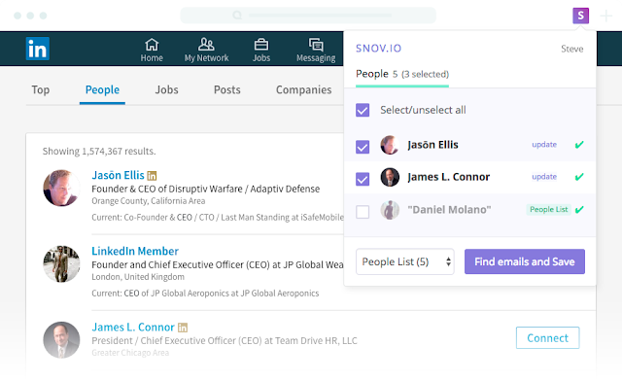Click Connect button for James L. Connor
Viewport: 622px width, 381px height.
pyautogui.click(x=547, y=337)
